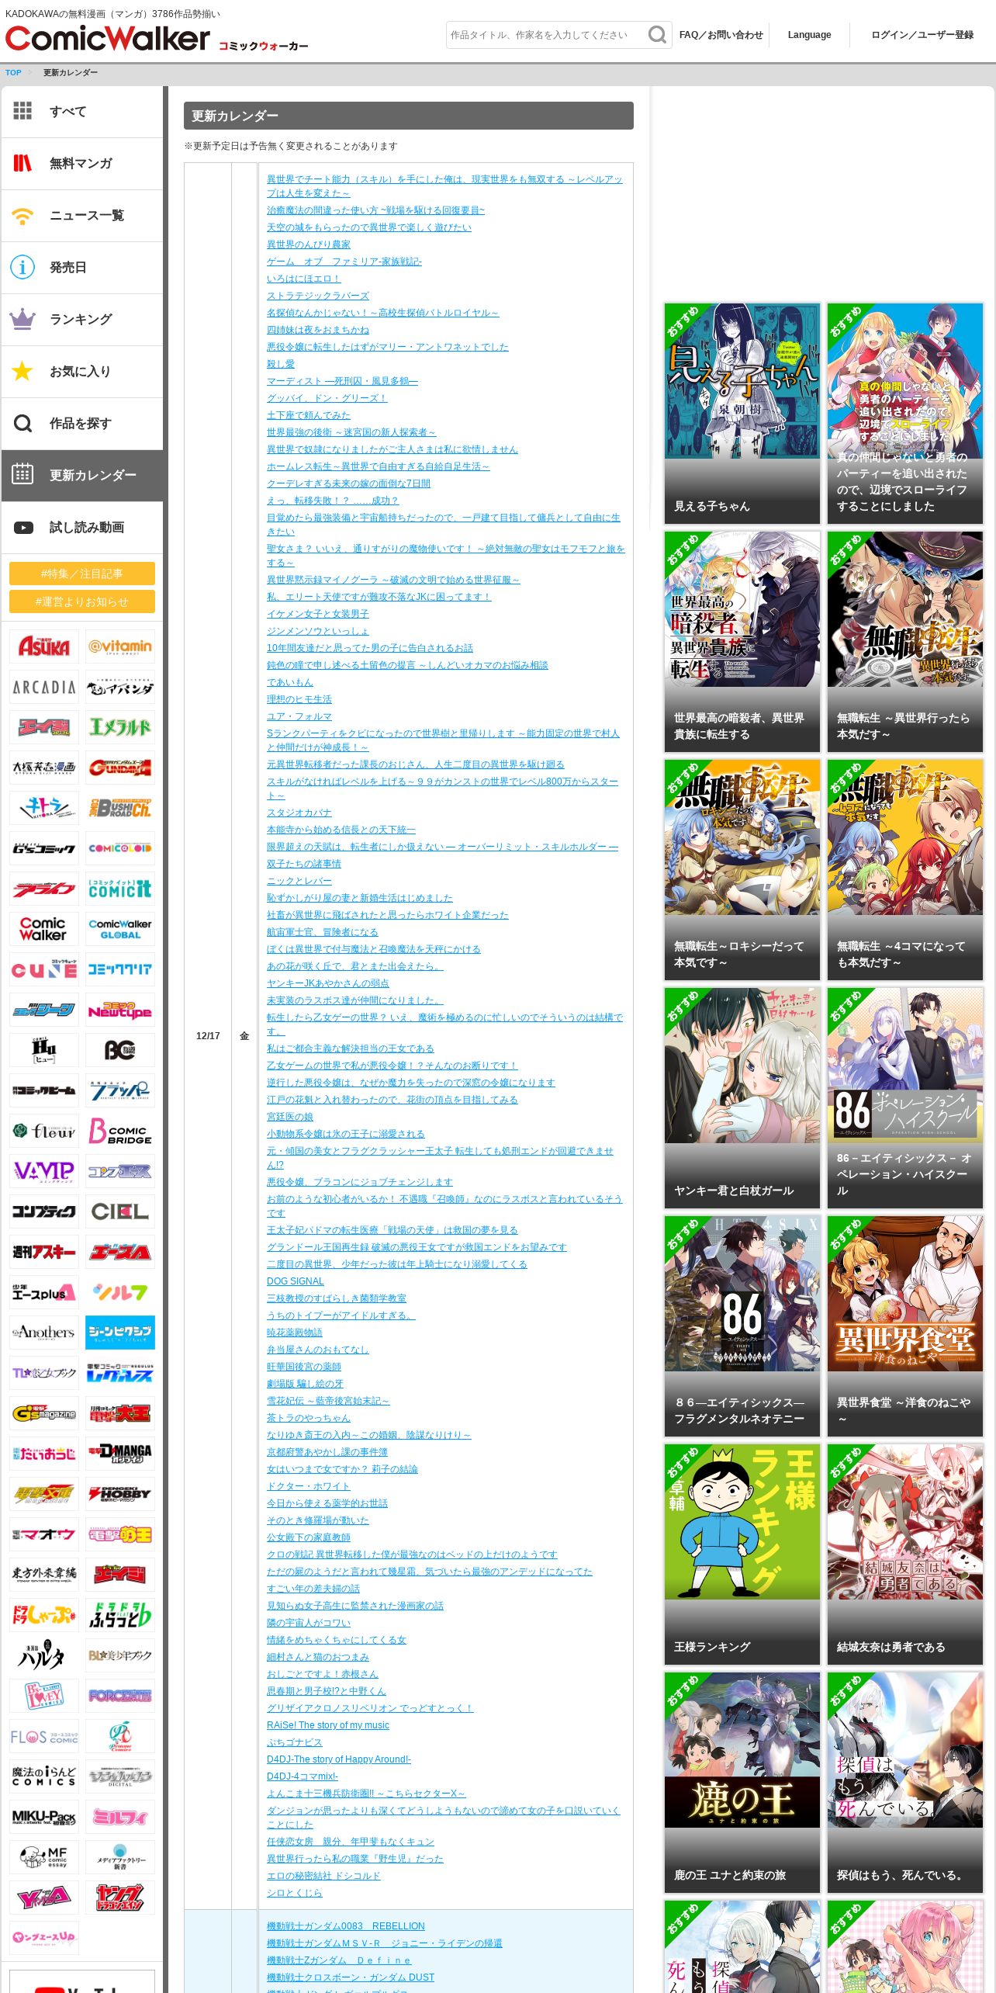
Task: Open the COMIC BRIDGE logo
Action: coord(120,1131)
